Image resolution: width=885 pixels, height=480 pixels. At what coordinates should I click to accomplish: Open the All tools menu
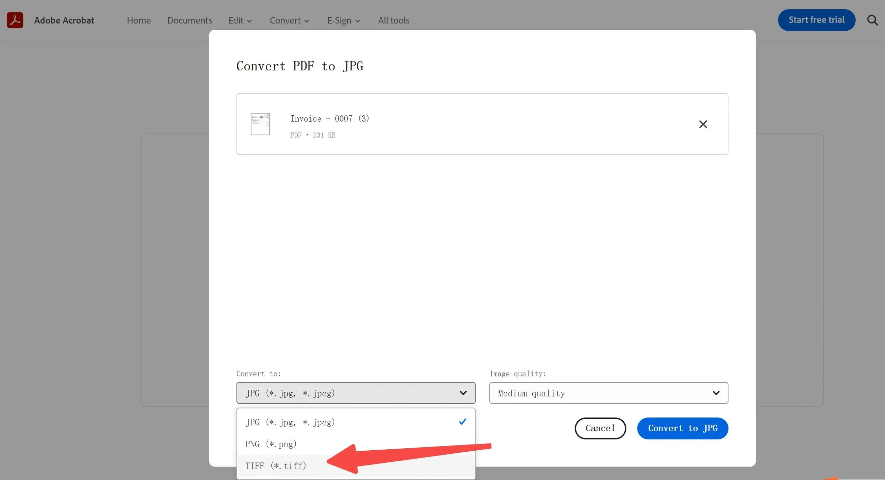point(393,21)
